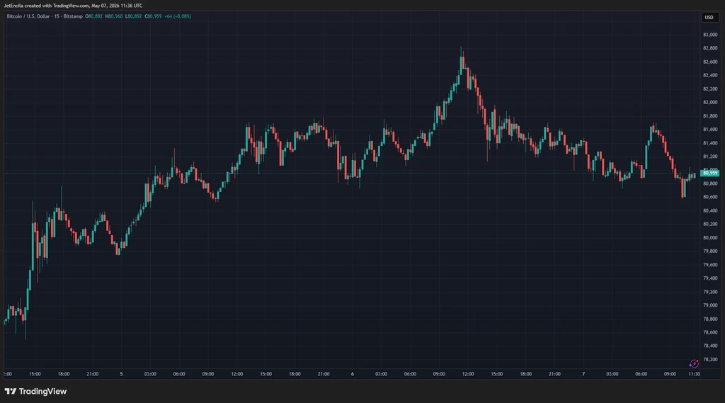Click the 79,600 price axis label
725x403 pixels.
tap(710, 265)
